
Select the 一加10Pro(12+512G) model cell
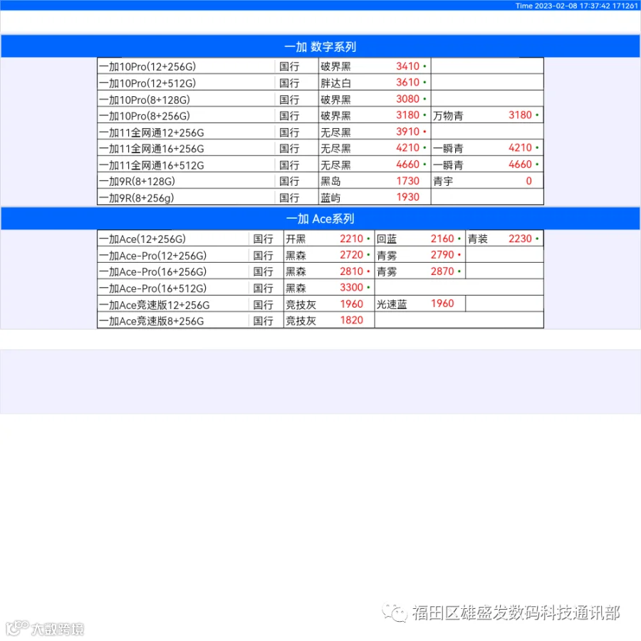pyautogui.click(x=186, y=83)
